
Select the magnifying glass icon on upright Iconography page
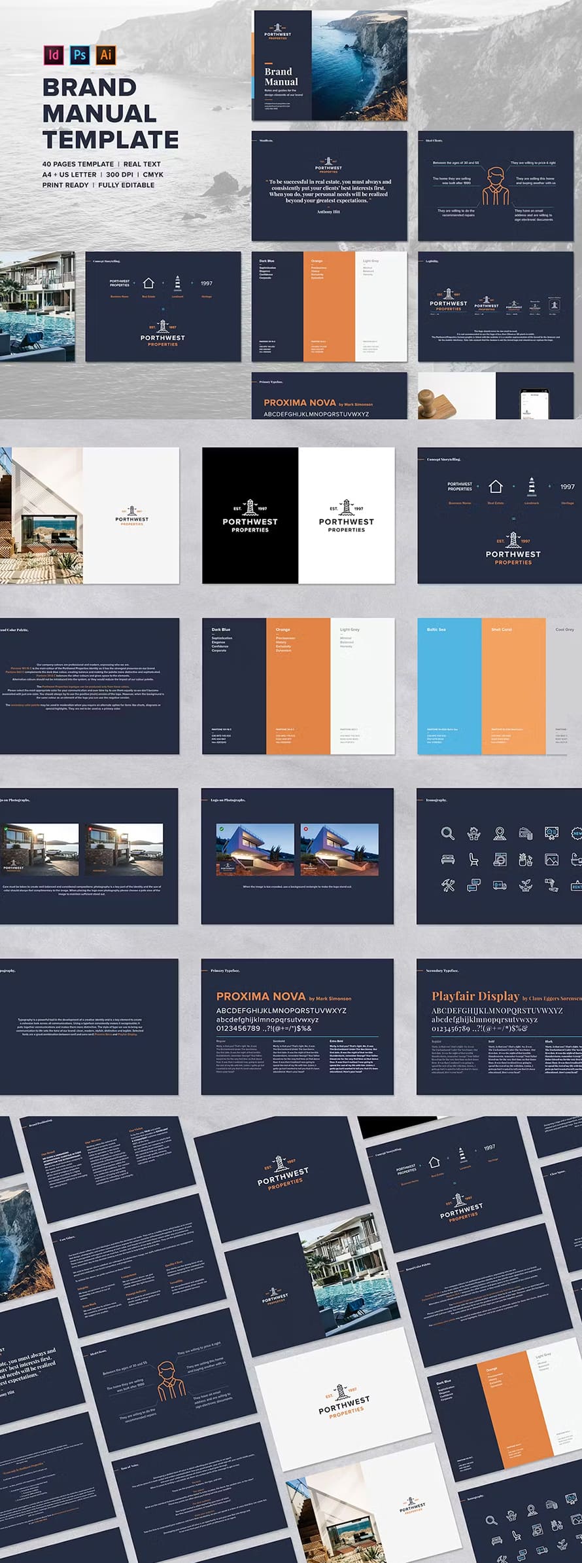pyautogui.click(x=447, y=833)
